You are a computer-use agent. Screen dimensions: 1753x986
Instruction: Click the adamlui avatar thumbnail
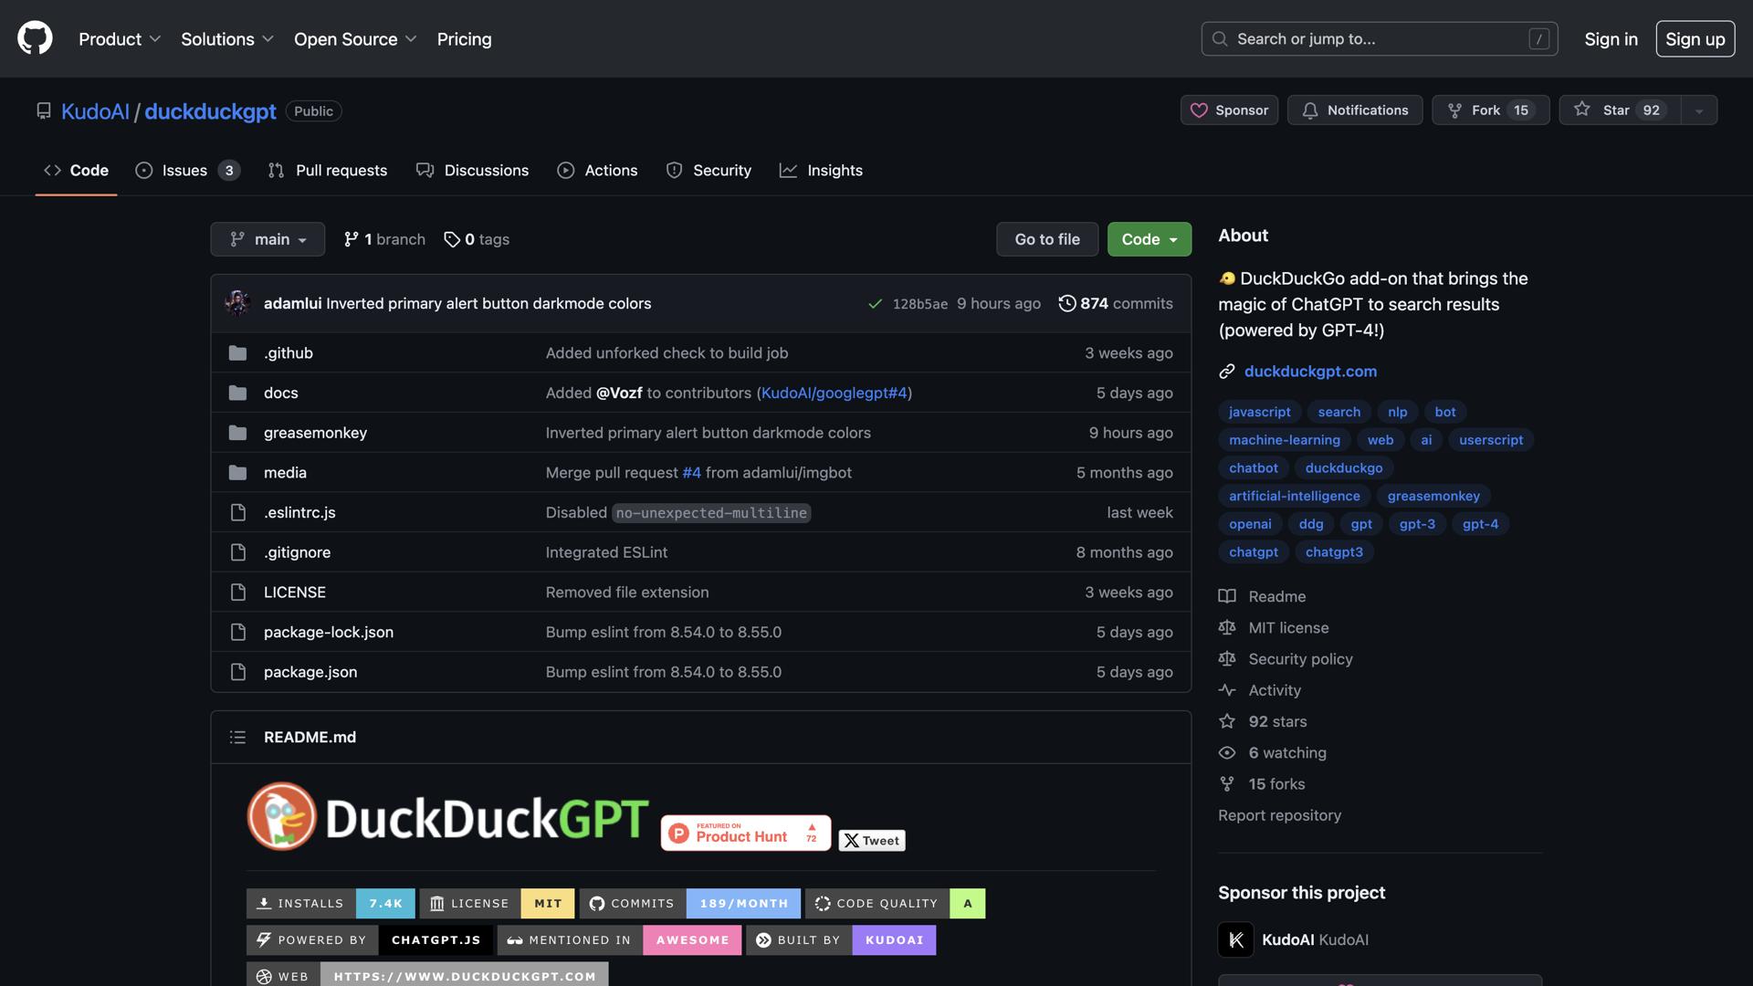click(x=237, y=303)
